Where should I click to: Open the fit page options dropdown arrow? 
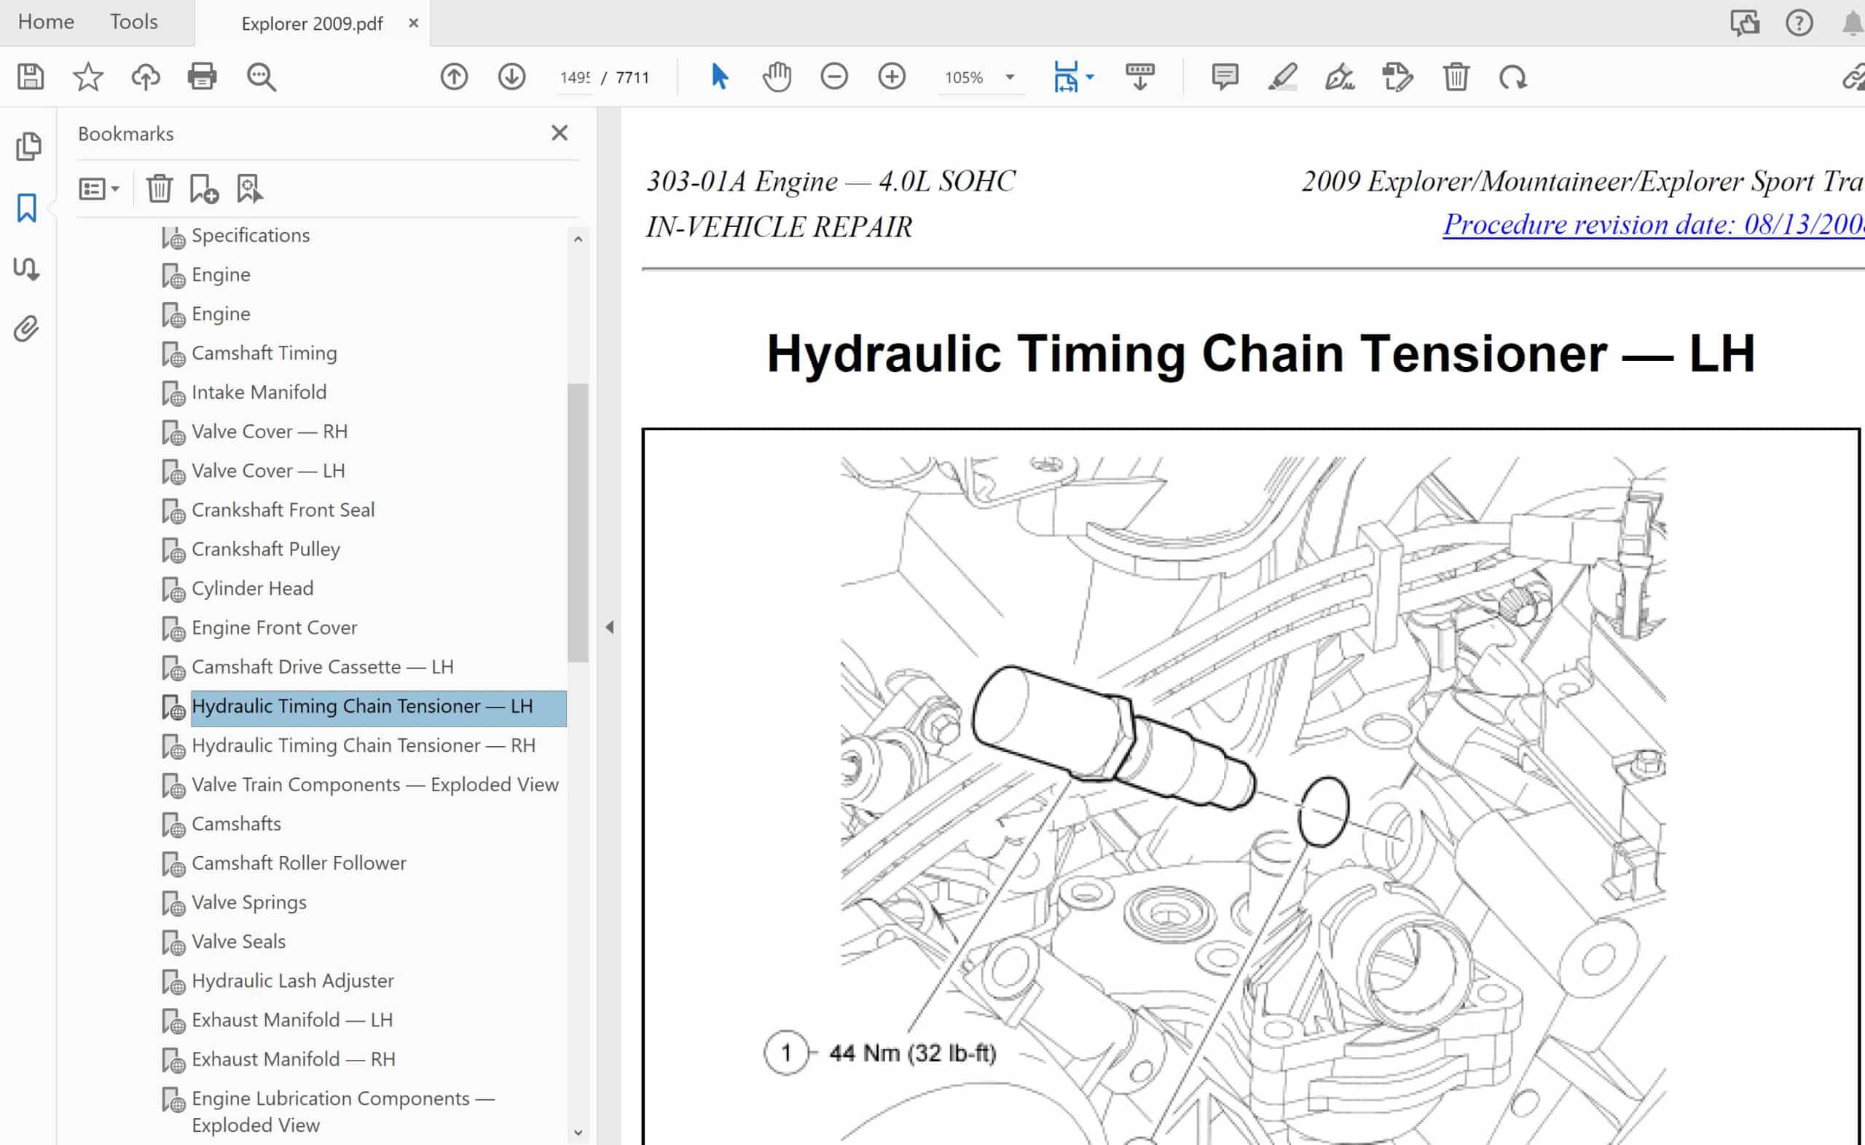pyautogui.click(x=1090, y=77)
